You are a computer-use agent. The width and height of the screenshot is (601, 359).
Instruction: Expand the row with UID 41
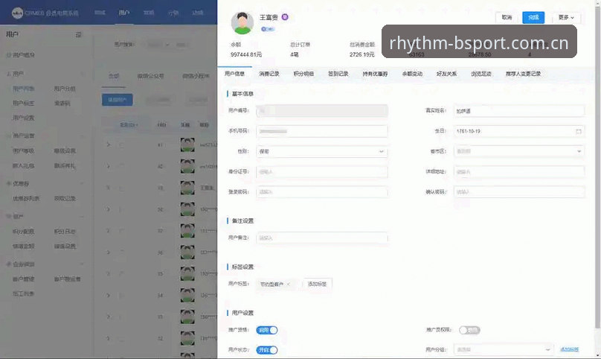[109, 144]
